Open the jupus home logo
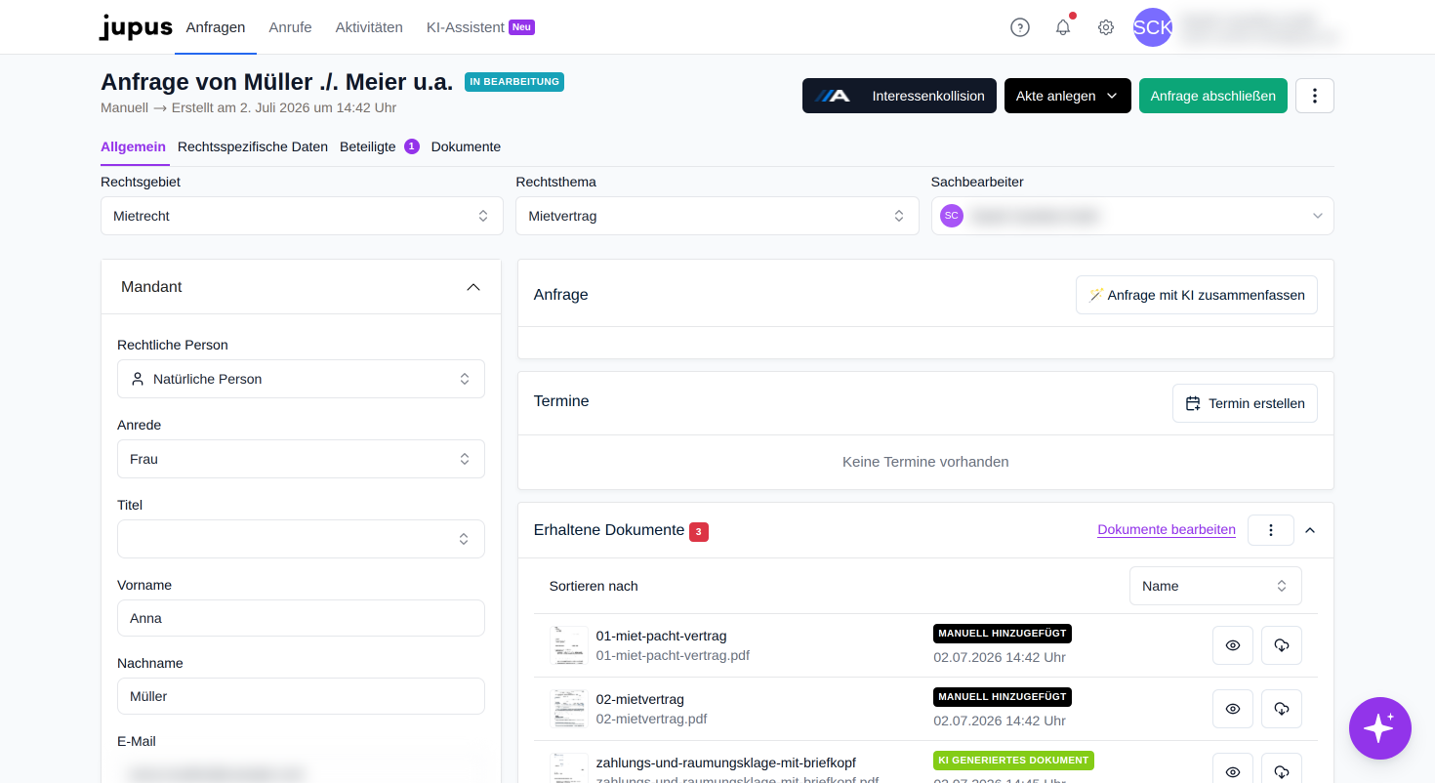 [136, 27]
